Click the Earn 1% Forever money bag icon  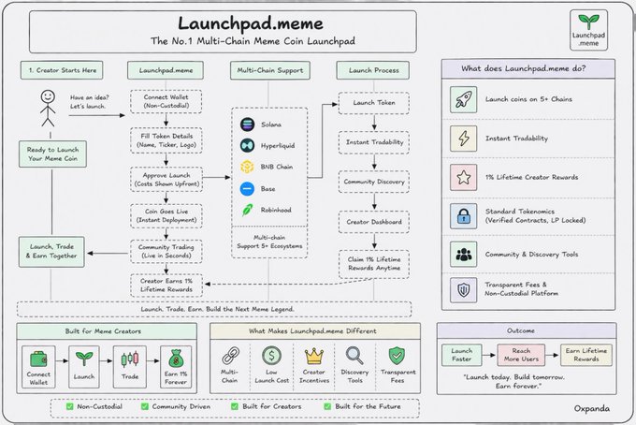point(176,359)
